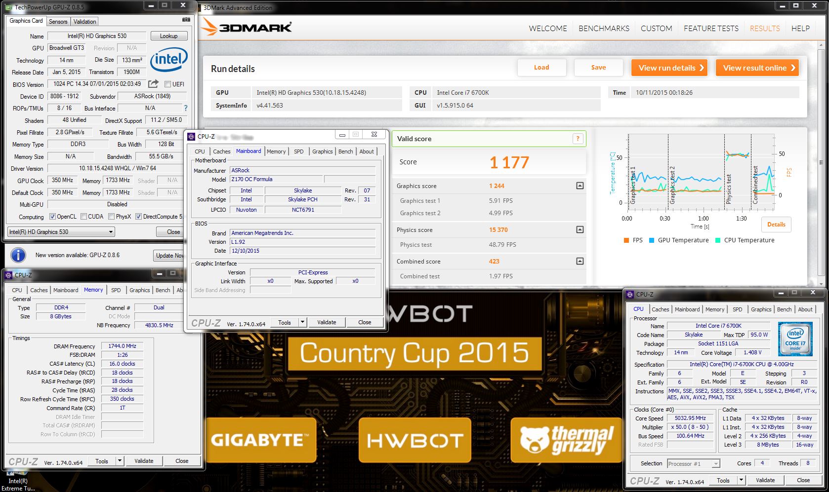Click View result online button
The height and width of the screenshot is (492, 829).
point(757,68)
